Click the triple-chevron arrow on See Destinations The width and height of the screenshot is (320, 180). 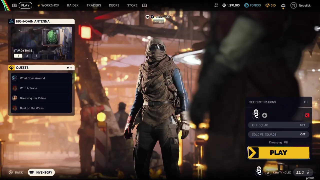point(306,102)
